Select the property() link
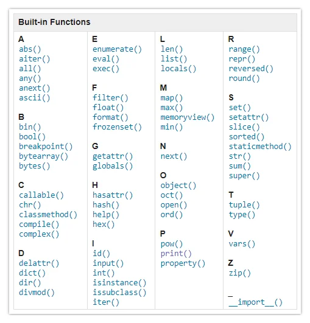 tap(183, 263)
